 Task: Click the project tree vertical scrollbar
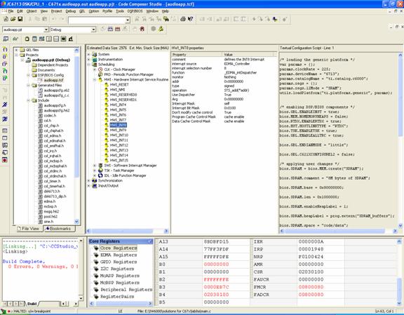[76, 135]
